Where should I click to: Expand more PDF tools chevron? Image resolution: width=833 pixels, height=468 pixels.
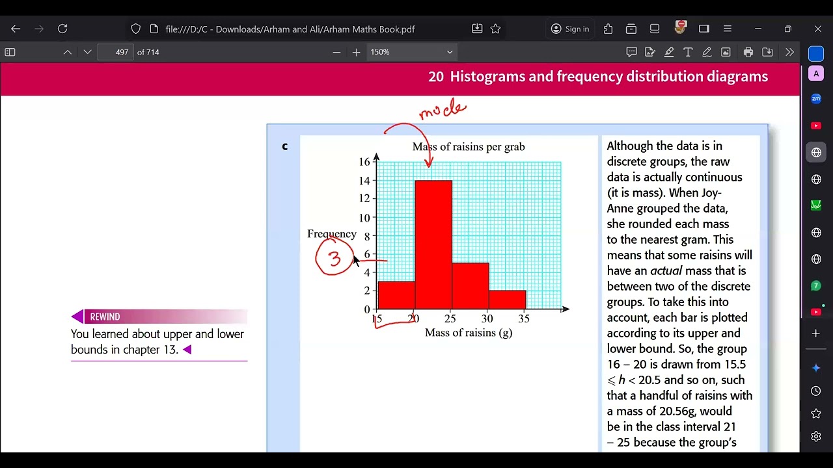coord(789,52)
